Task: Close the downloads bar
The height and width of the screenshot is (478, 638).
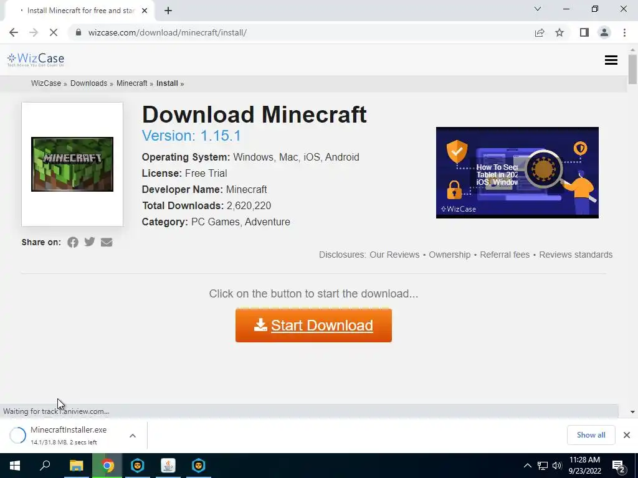Action: (x=627, y=435)
